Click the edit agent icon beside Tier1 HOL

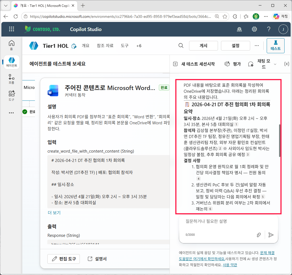pyautogui.click(x=74, y=46)
